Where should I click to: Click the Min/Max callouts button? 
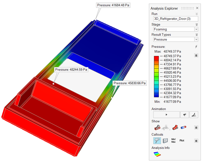click(174, 140)
